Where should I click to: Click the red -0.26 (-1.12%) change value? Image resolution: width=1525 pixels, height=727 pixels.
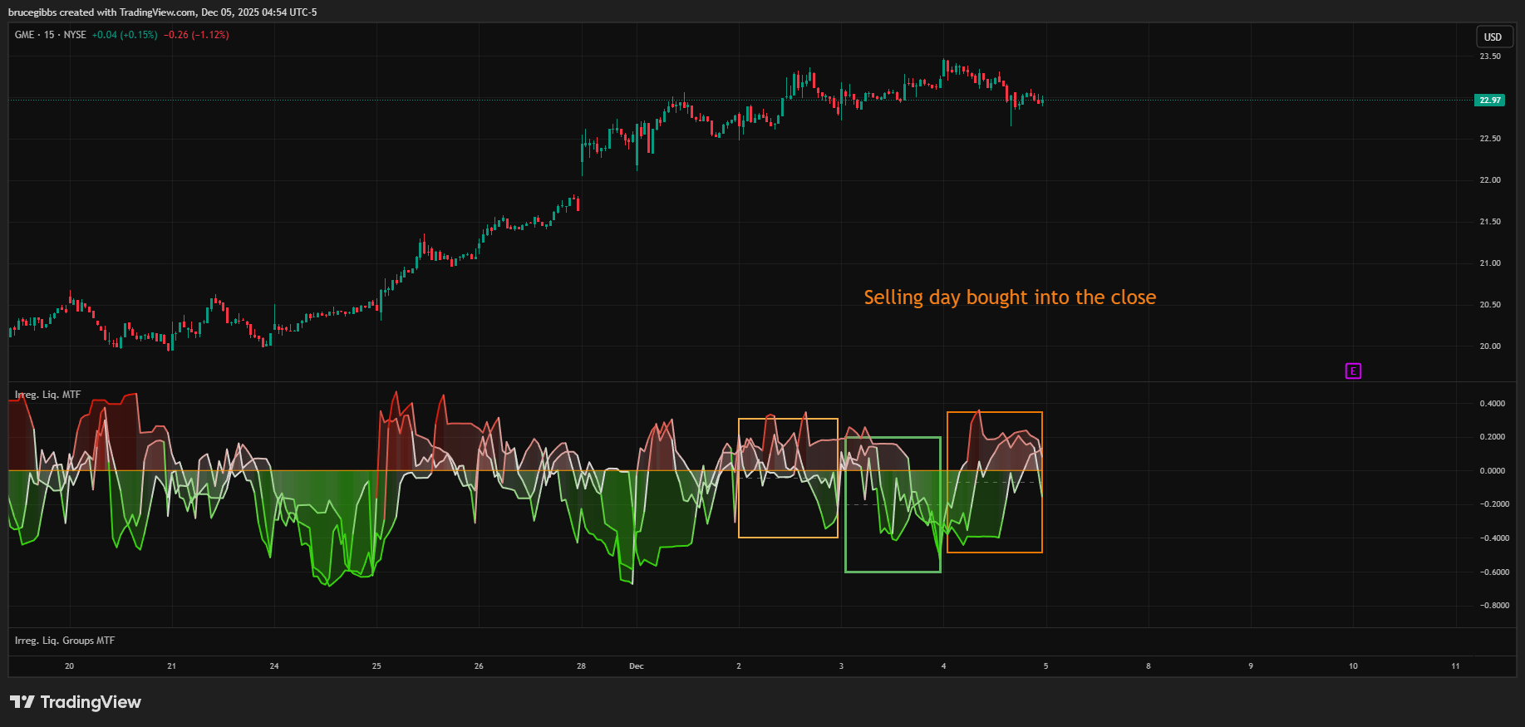[x=196, y=35]
